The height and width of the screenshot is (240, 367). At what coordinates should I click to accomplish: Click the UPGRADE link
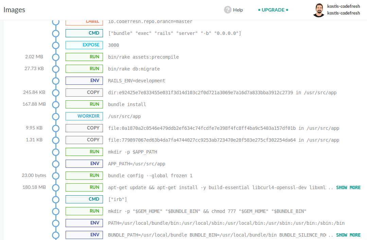[273, 10]
